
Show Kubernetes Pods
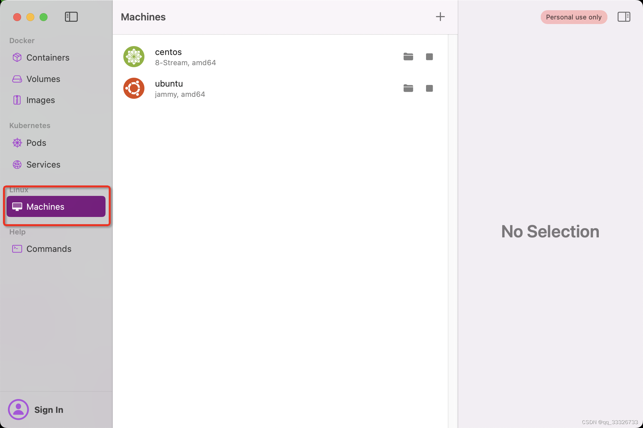pyautogui.click(x=36, y=143)
